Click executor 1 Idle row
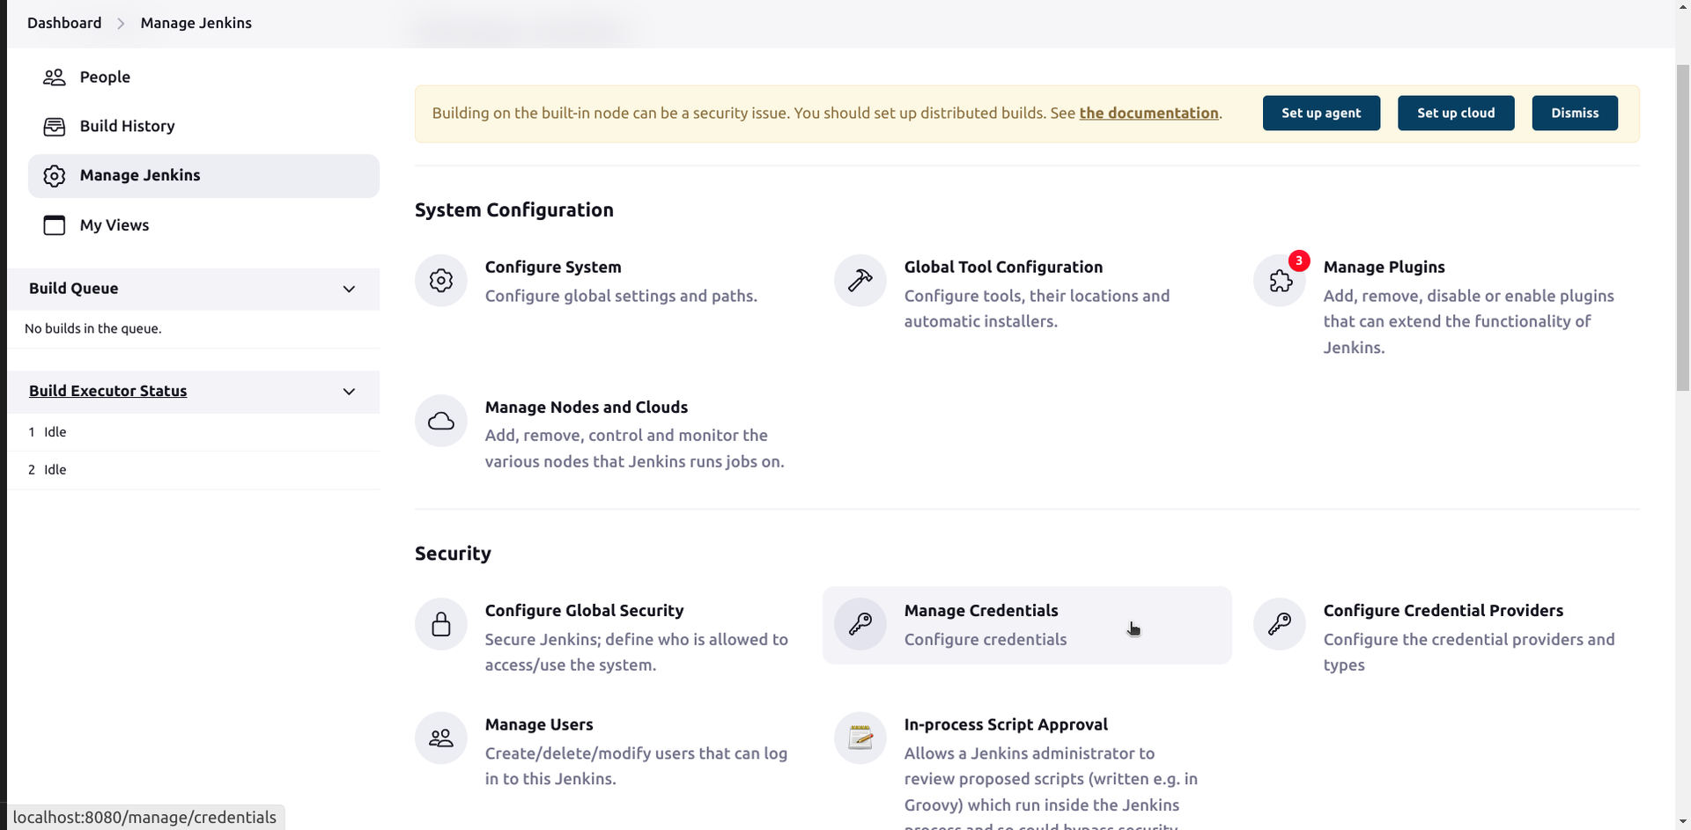Viewport: 1691px width, 830px height. [194, 432]
